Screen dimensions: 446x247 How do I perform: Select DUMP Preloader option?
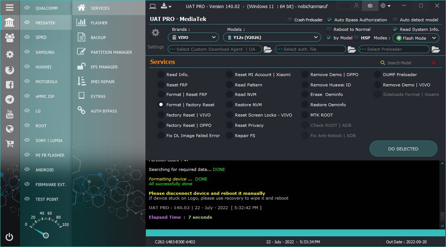click(377, 75)
